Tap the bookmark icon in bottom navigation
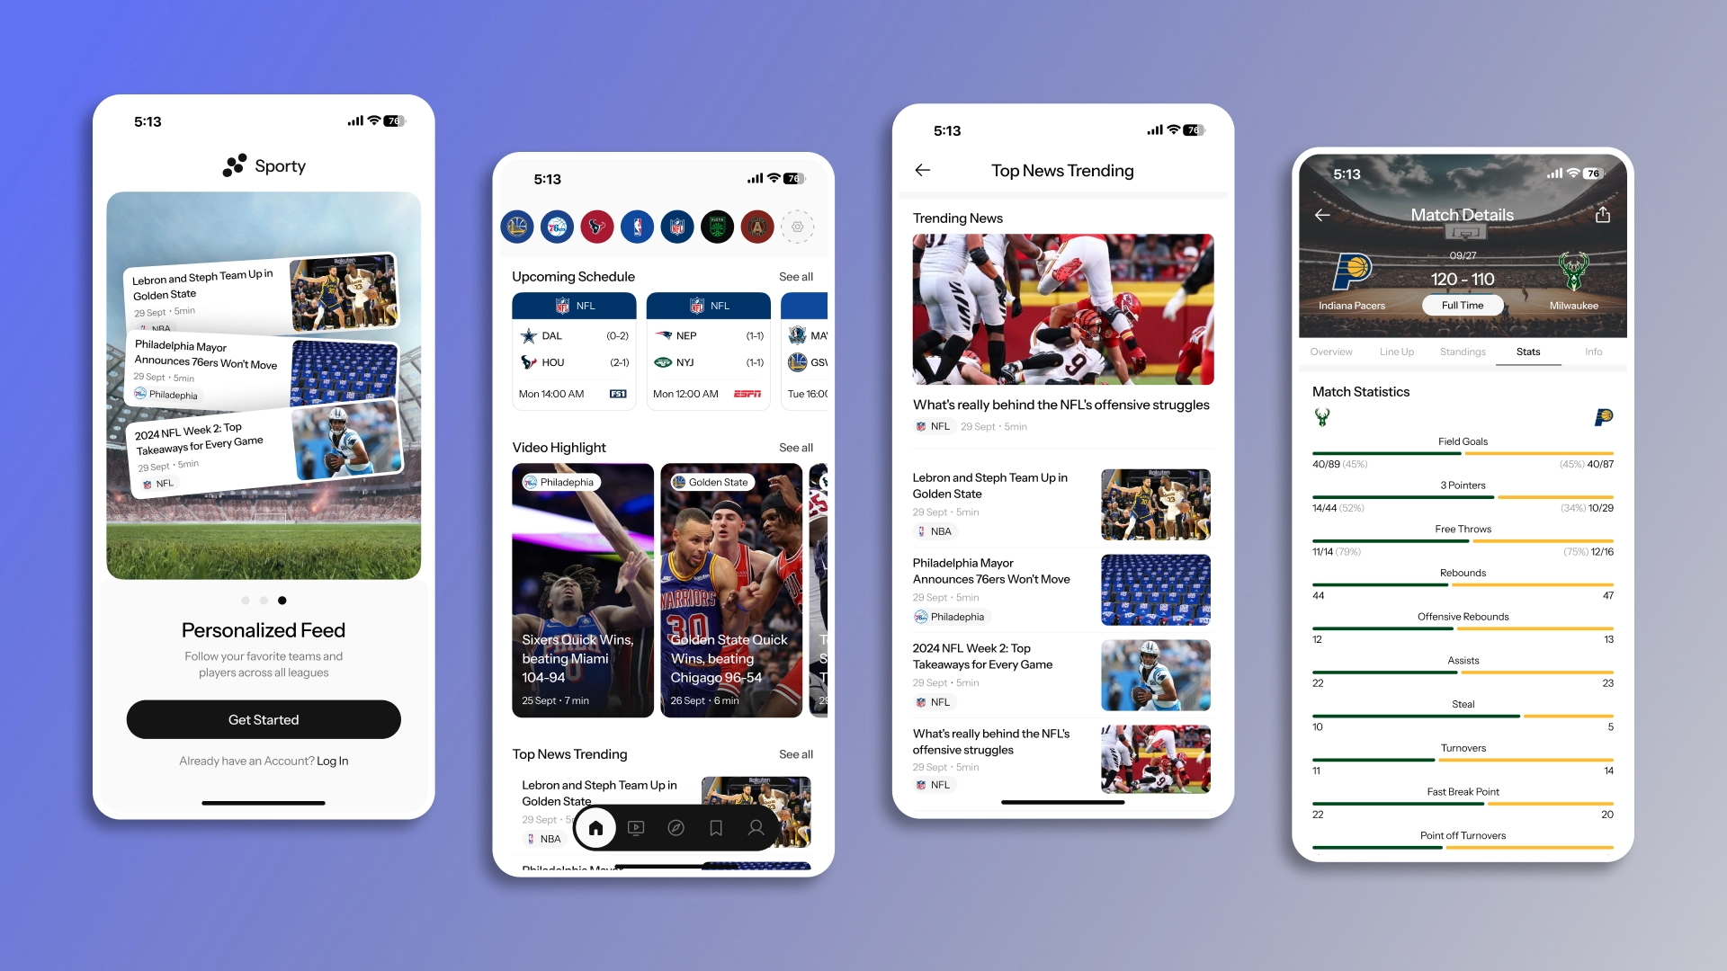The height and width of the screenshot is (971, 1727). (715, 826)
